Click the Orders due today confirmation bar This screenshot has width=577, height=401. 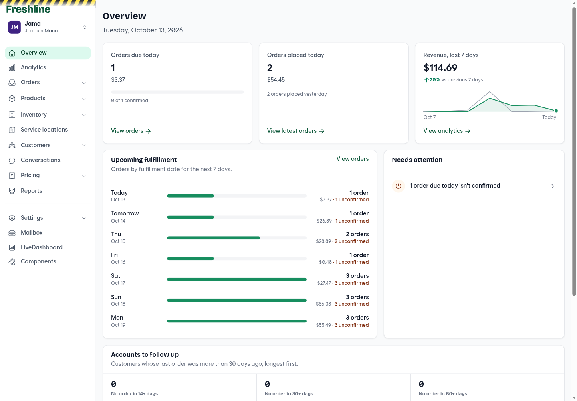177,92
